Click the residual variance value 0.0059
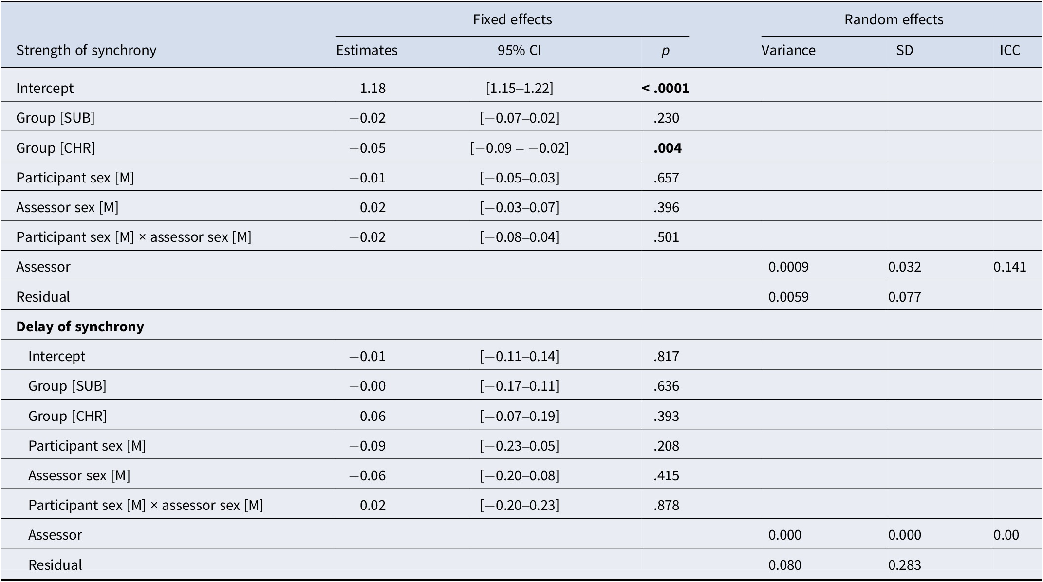Screen dimensions: 1043x582 click(x=788, y=297)
